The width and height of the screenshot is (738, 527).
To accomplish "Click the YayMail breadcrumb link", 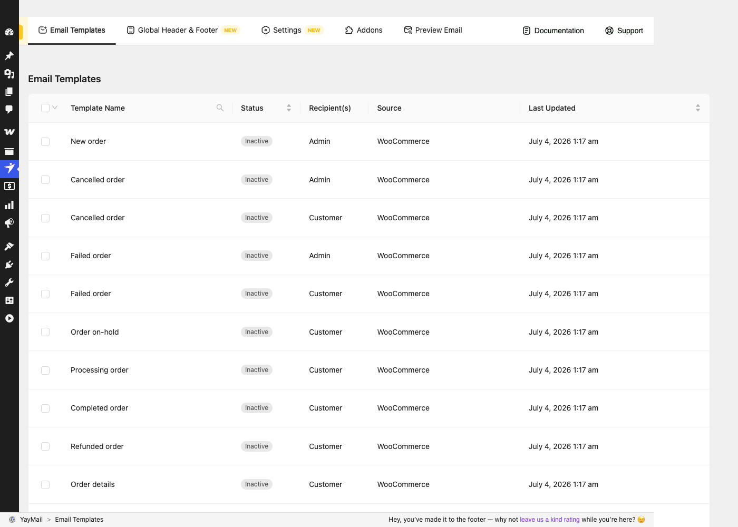I will click(31, 520).
